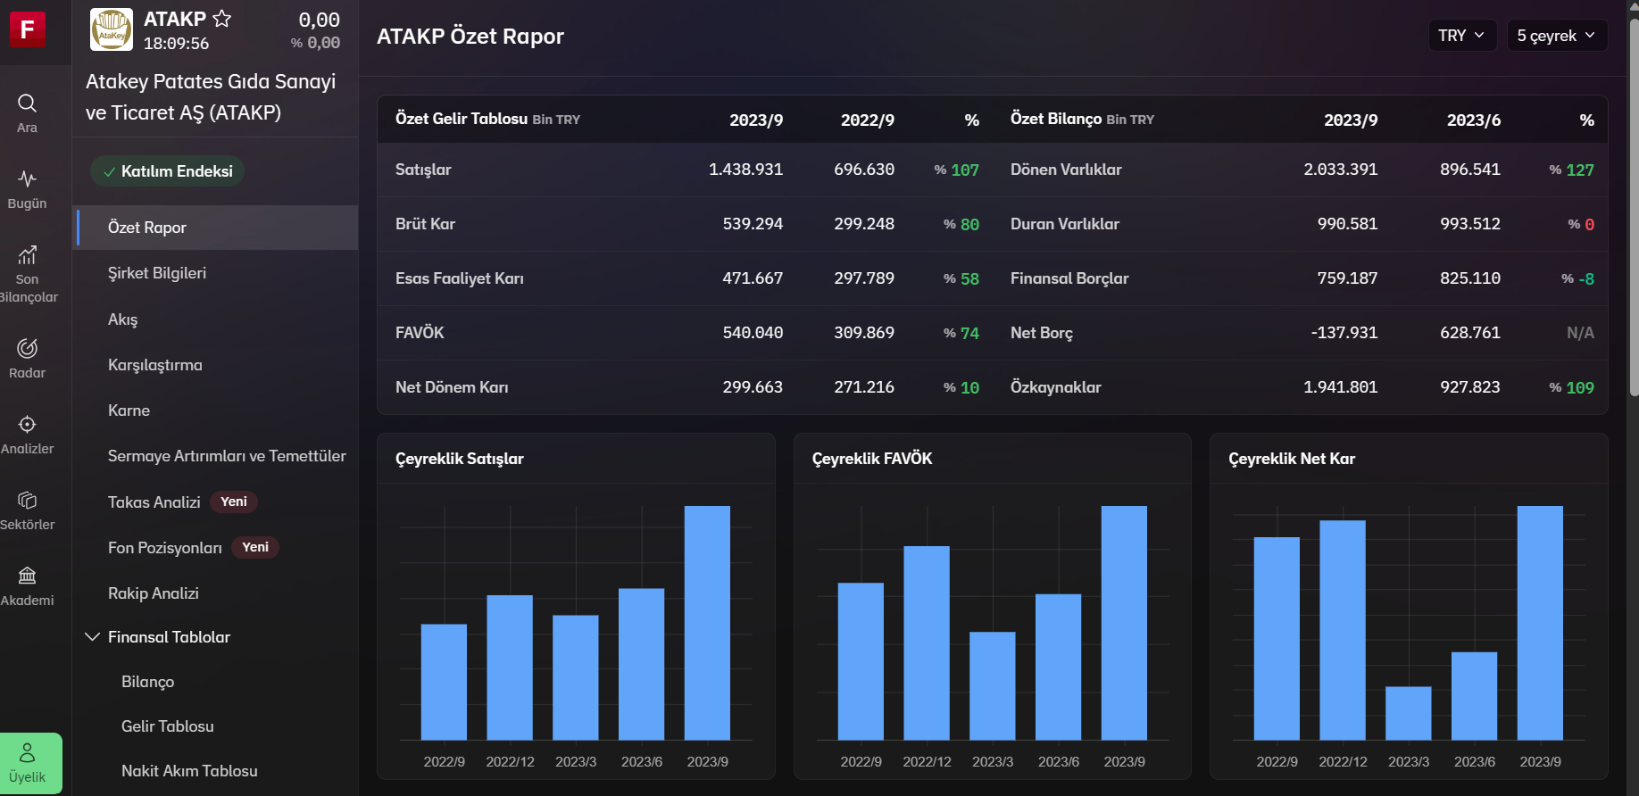Select Özet Rapor menu item
1639x796 pixels.
[215, 228]
